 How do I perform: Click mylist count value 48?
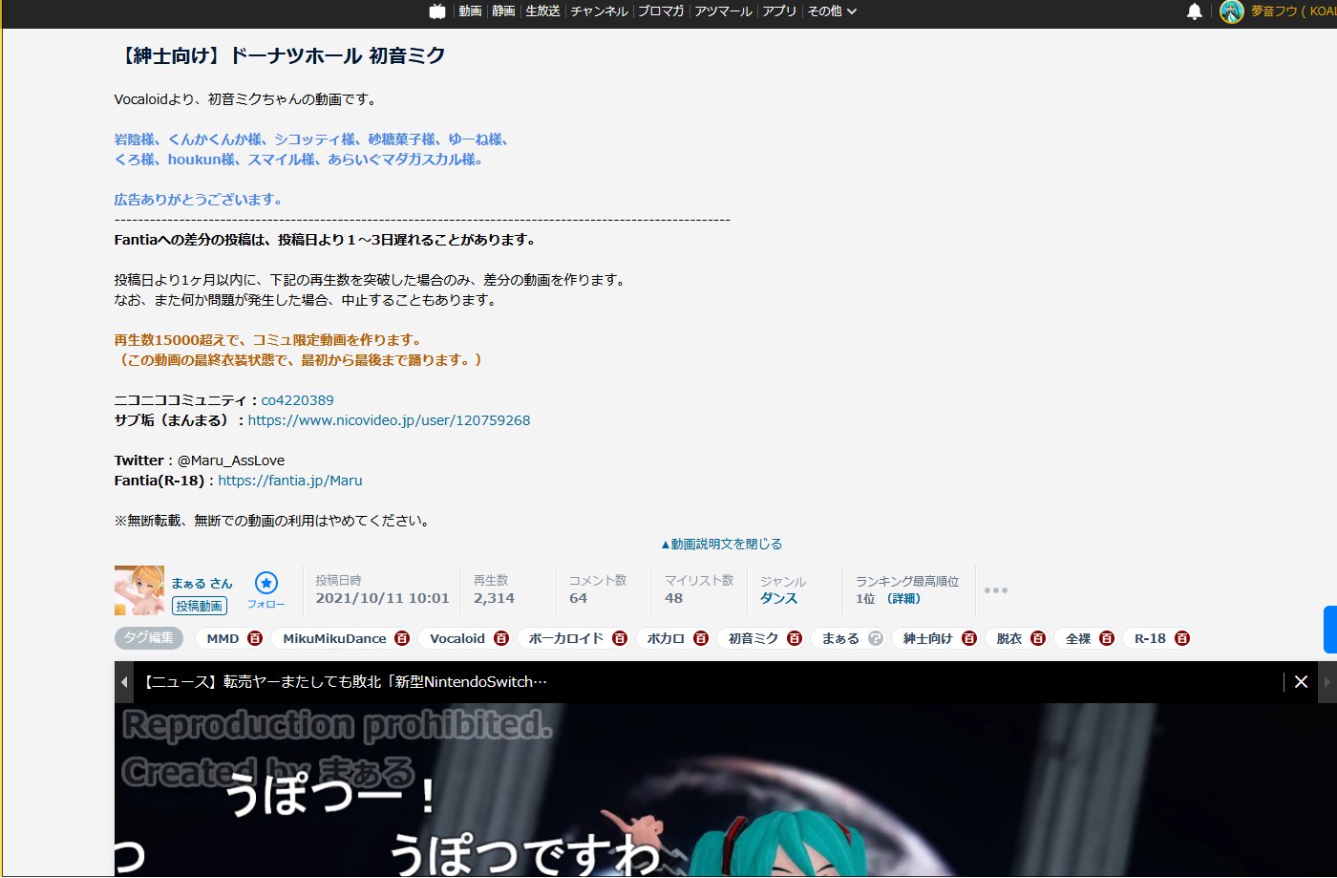[673, 598]
